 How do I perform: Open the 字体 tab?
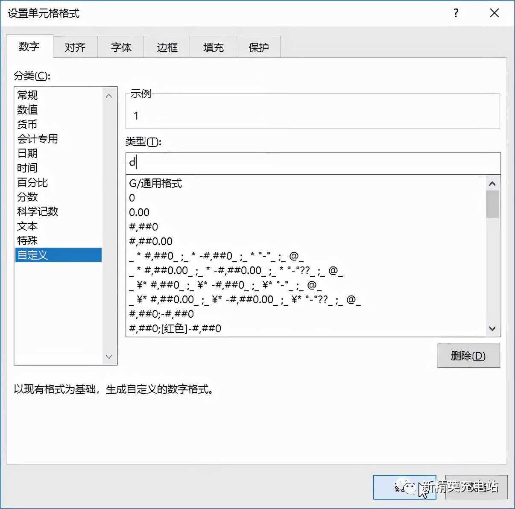[x=121, y=47]
